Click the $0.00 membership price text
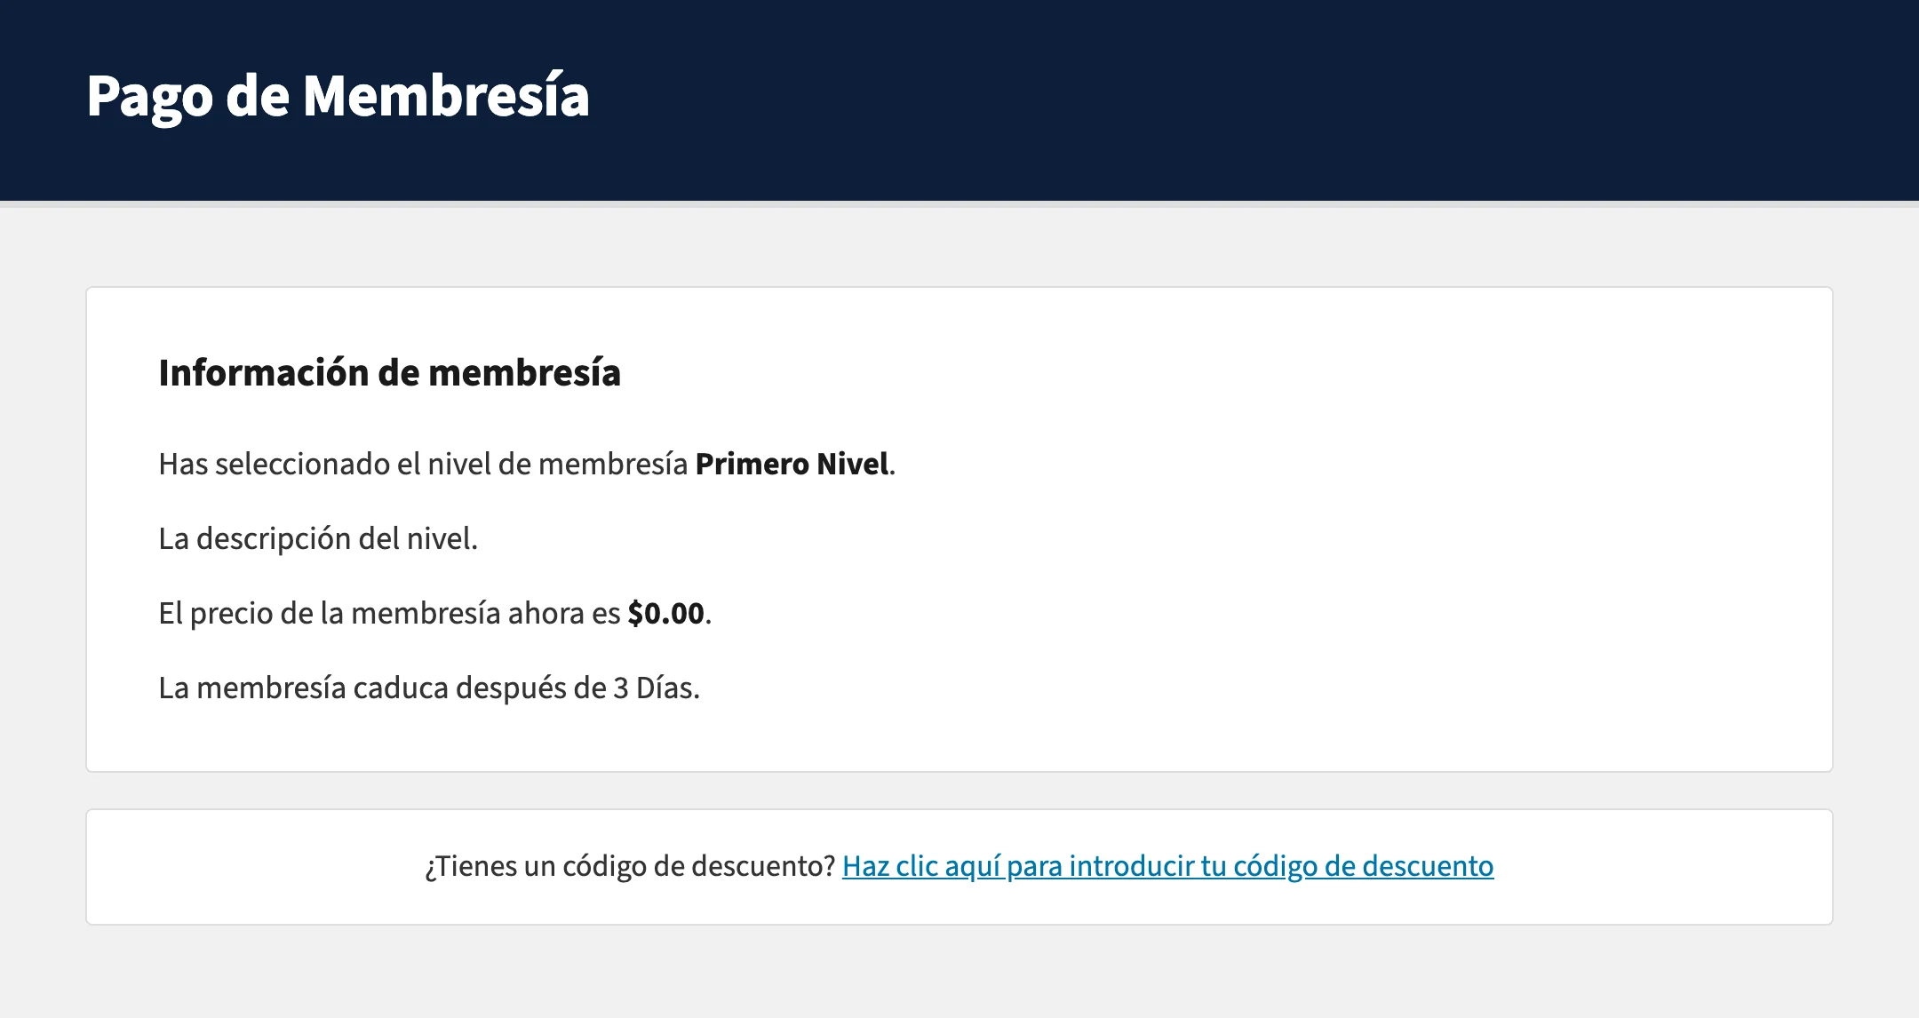The height and width of the screenshot is (1018, 1919). (x=667, y=612)
